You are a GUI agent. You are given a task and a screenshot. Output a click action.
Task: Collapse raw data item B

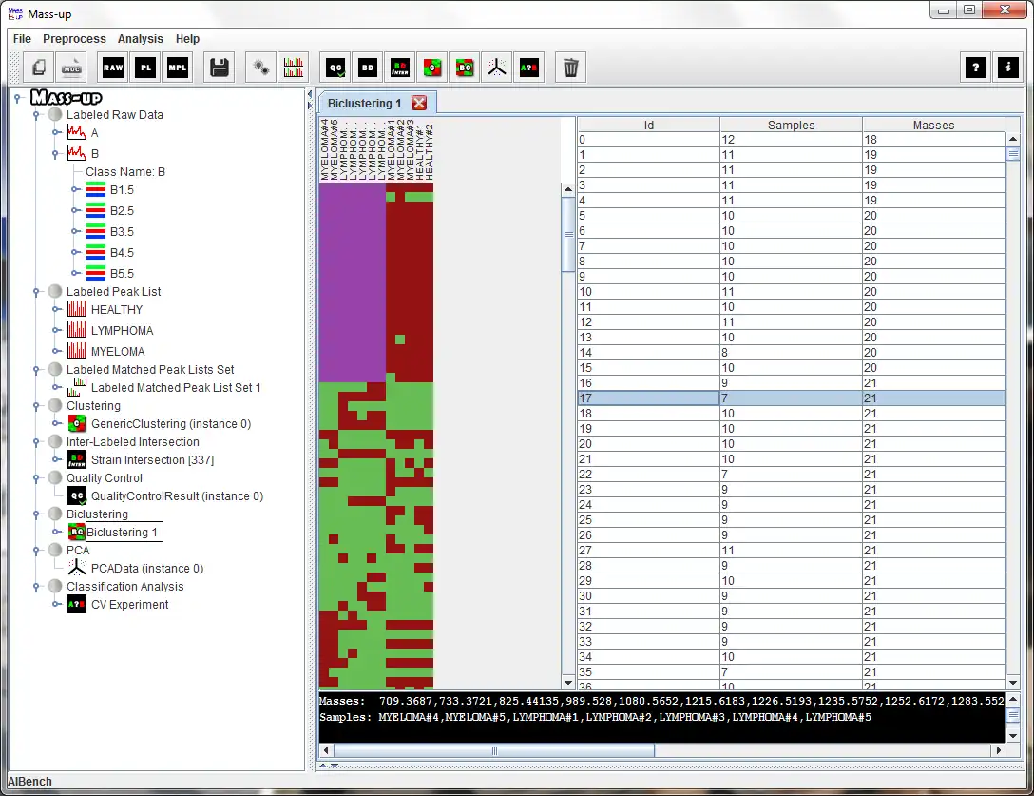56,154
